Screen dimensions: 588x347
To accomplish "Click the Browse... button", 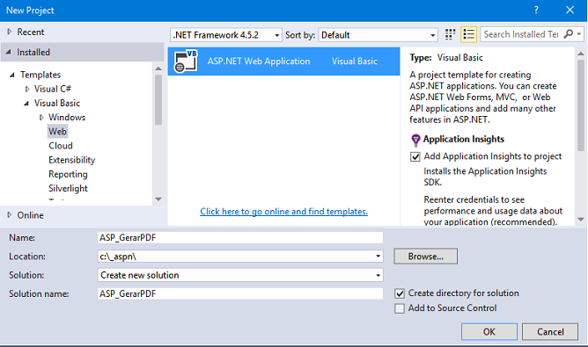I will (x=426, y=257).
